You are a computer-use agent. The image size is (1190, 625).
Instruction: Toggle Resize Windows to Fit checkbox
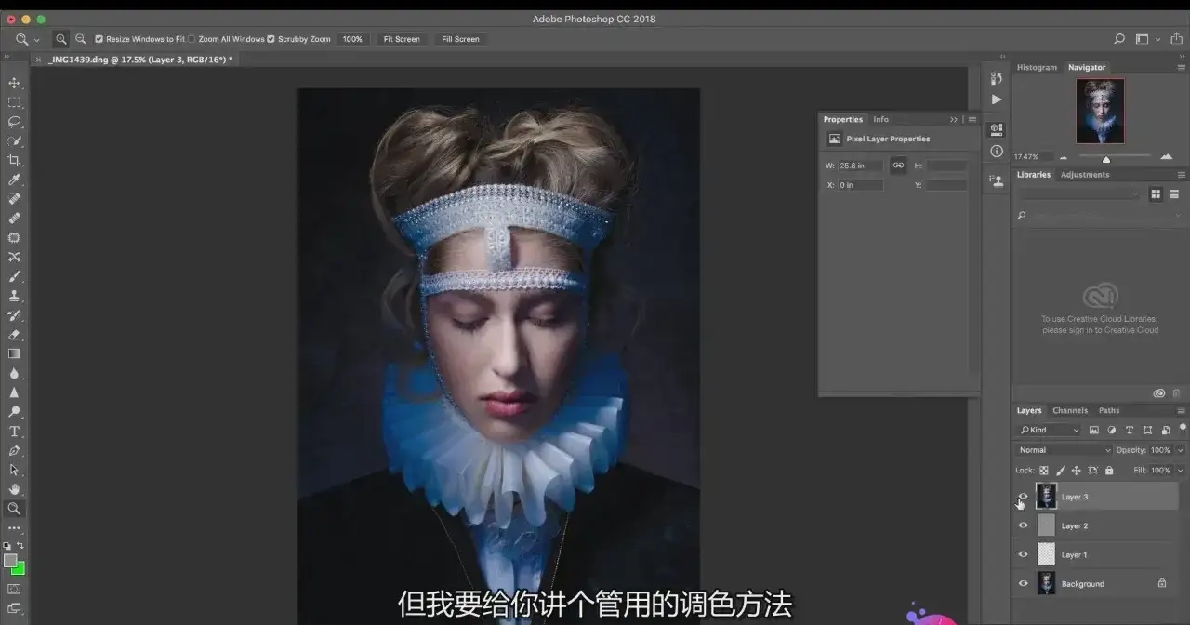click(x=99, y=39)
